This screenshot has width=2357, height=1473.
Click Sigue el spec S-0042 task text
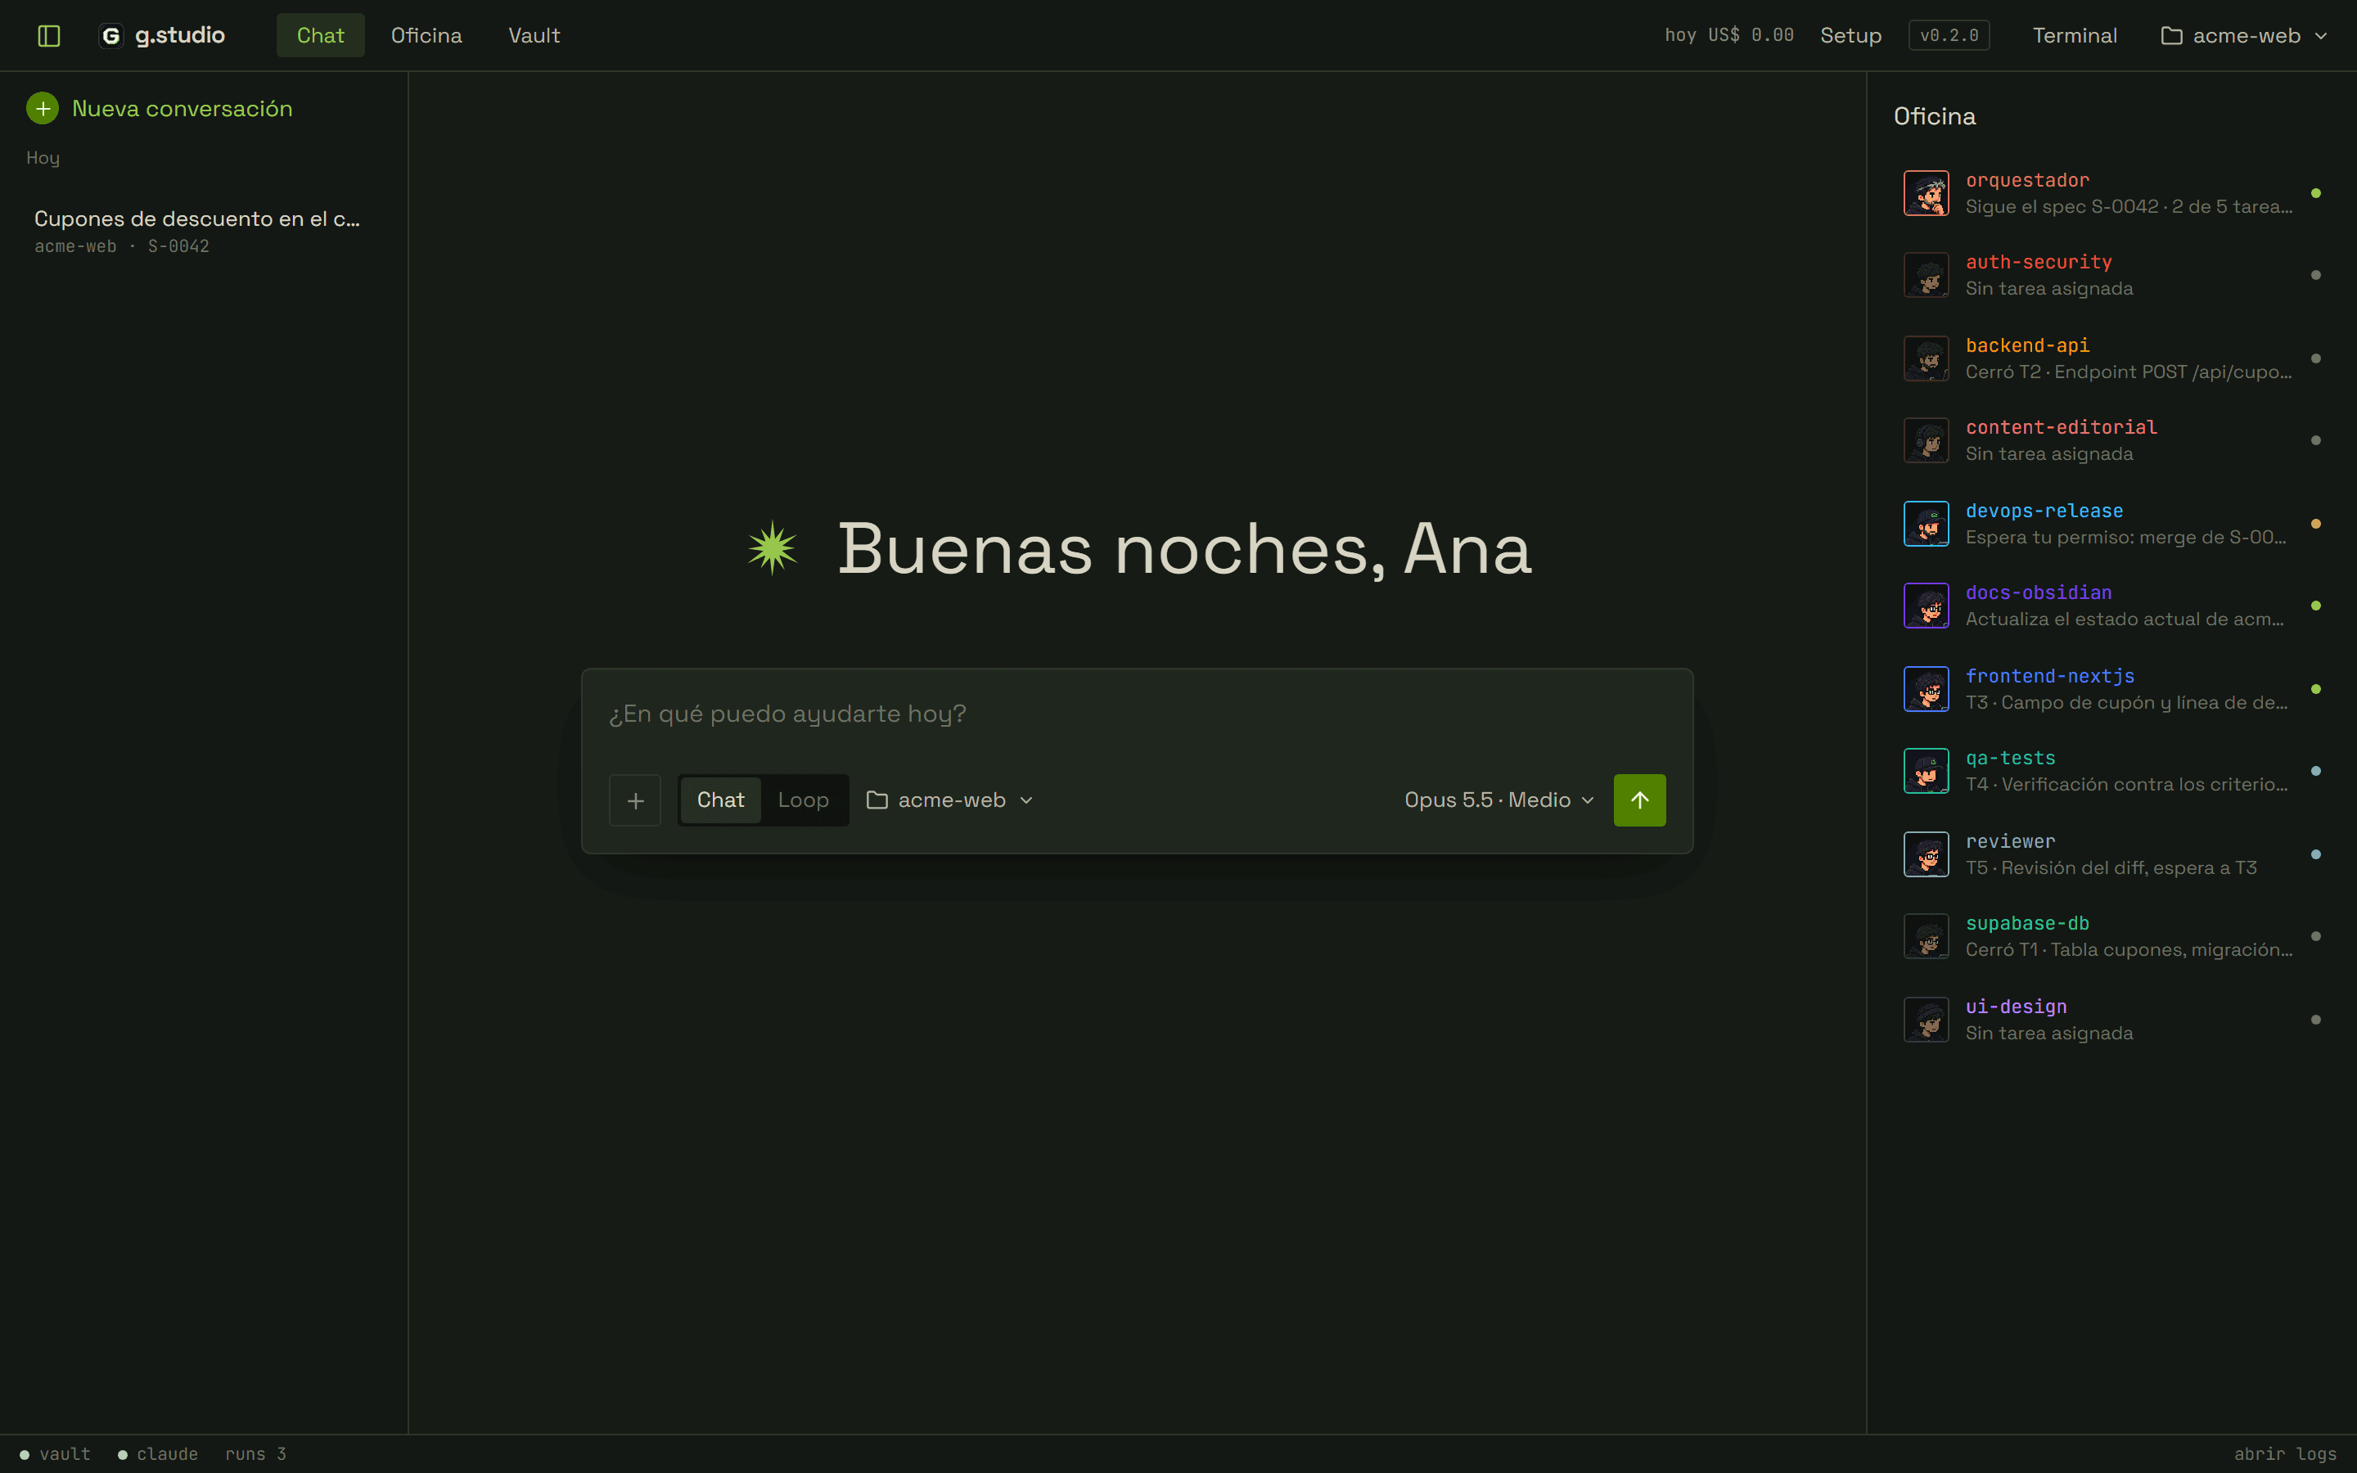[2128, 206]
